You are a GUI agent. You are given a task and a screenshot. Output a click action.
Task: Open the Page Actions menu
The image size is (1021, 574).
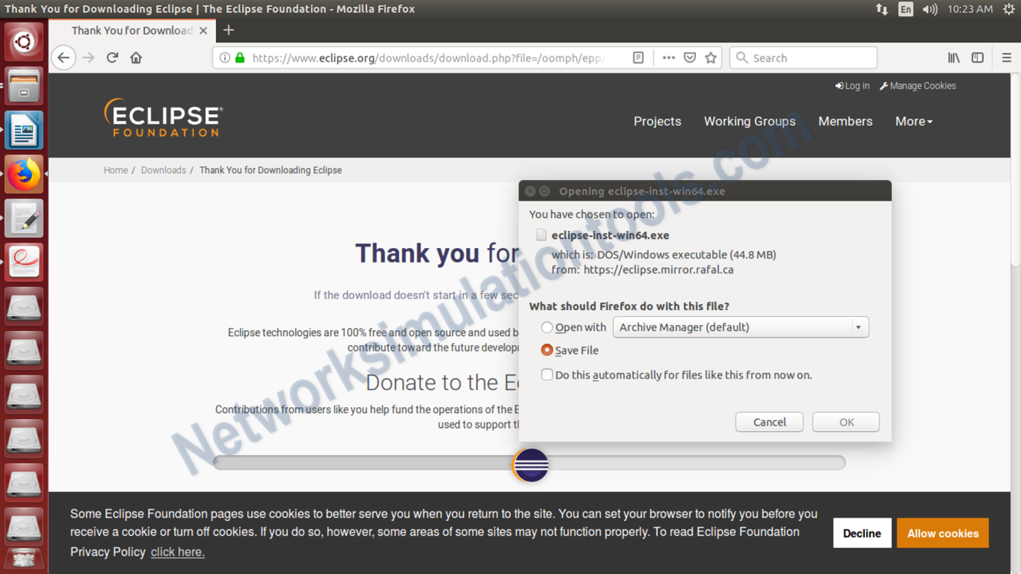tap(668, 58)
